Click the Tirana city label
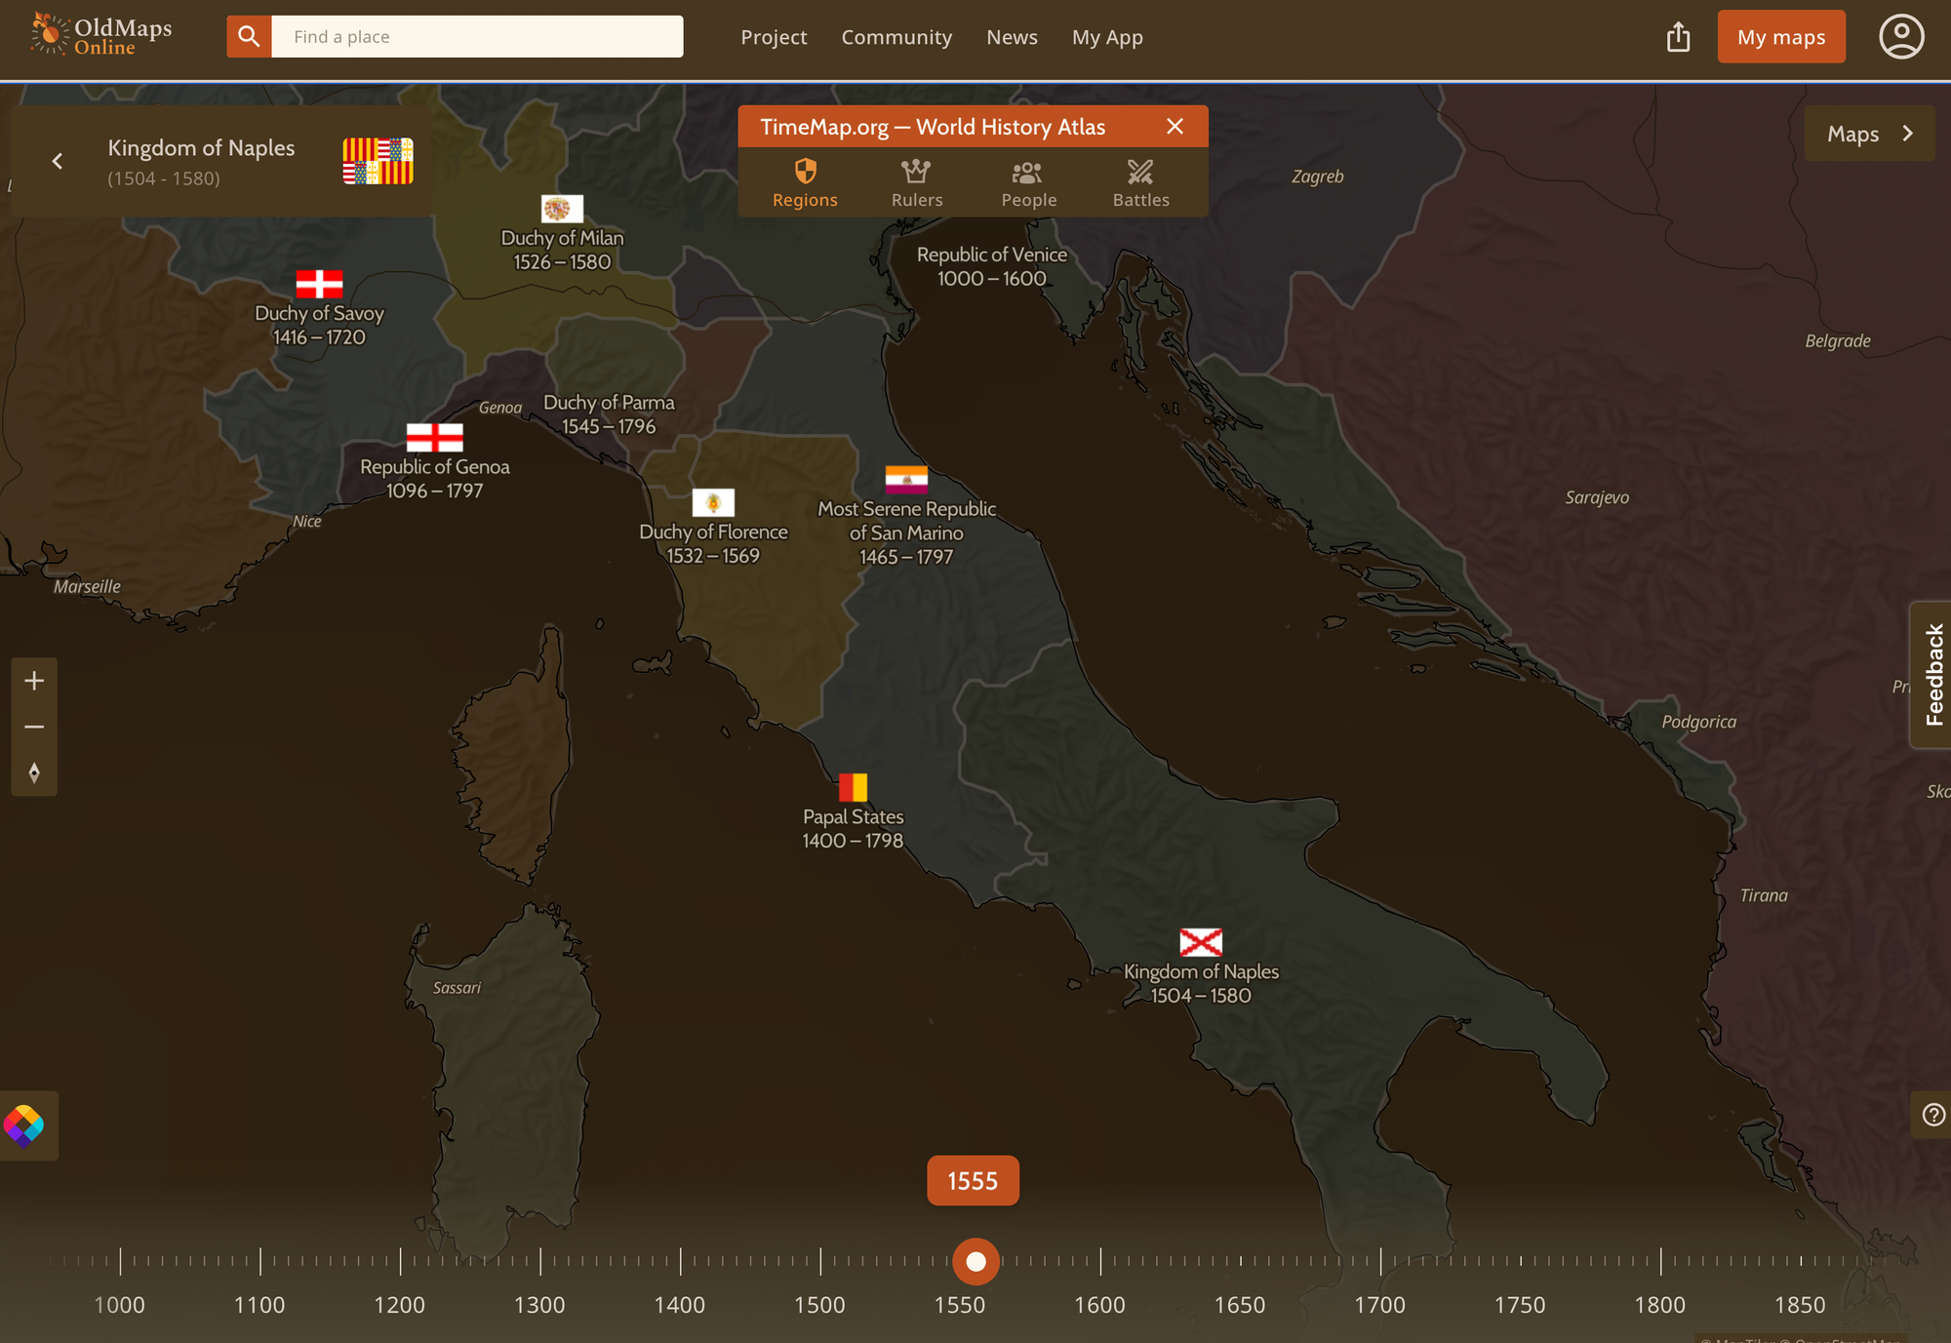 [1764, 895]
